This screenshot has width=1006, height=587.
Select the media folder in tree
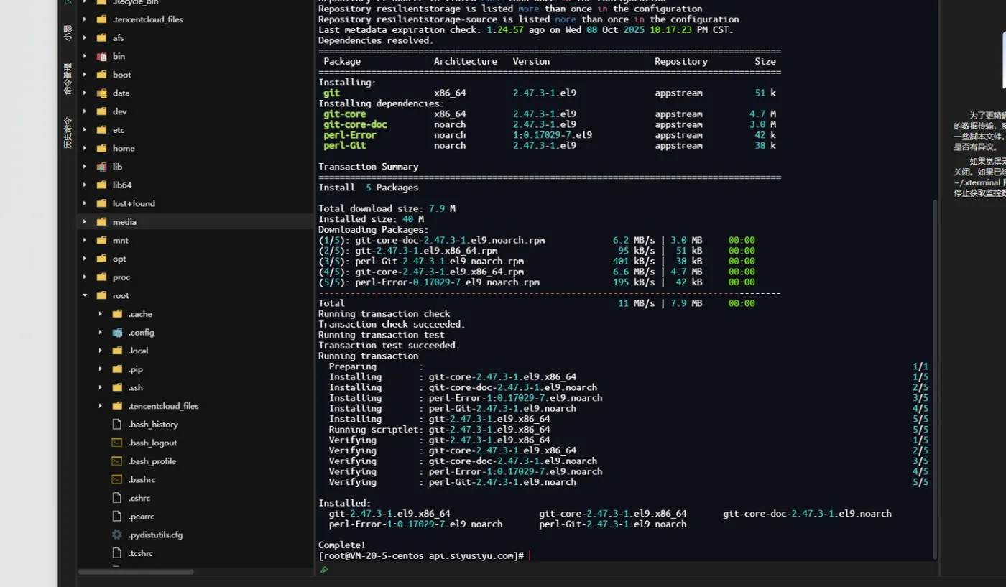[124, 222]
